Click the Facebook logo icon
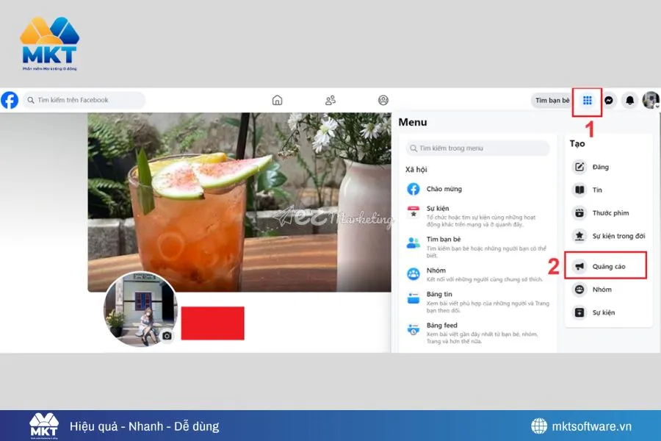Image resolution: width=661 pixels, height=441 pixels. click(10, 99)
